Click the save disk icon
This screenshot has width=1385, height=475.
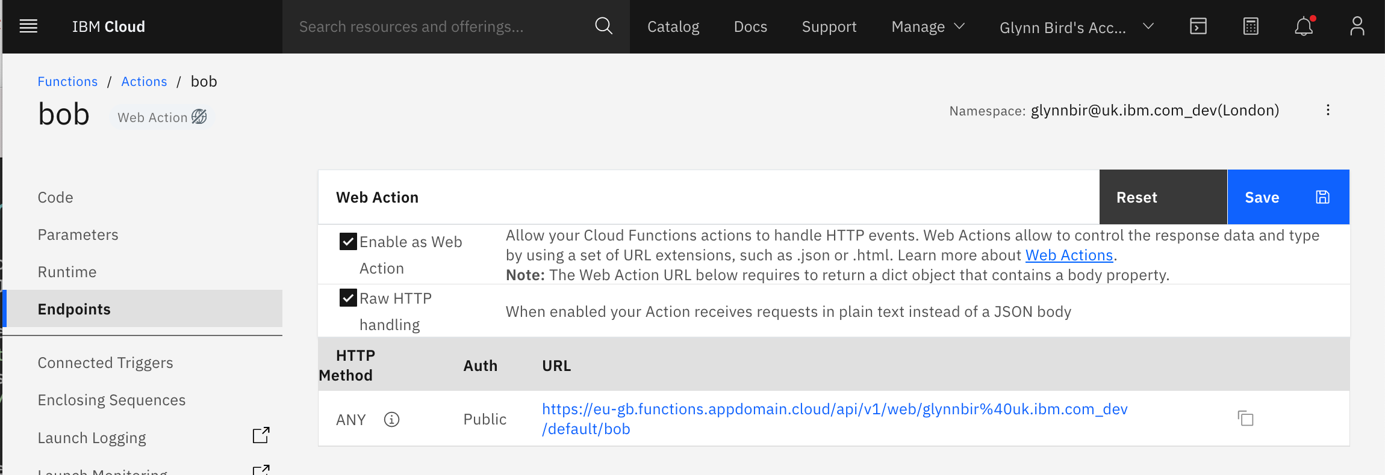[1322, 197]
